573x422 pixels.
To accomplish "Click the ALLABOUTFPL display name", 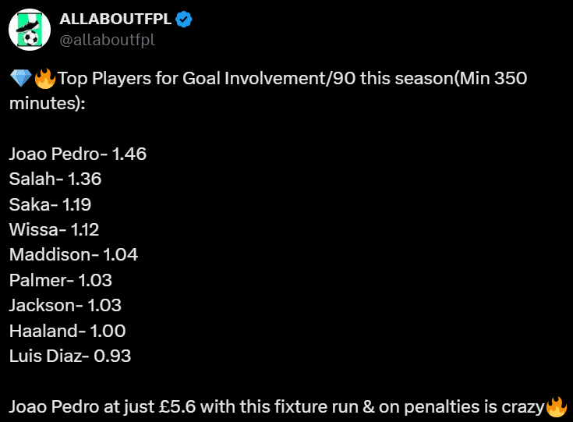I will (115, 19).
